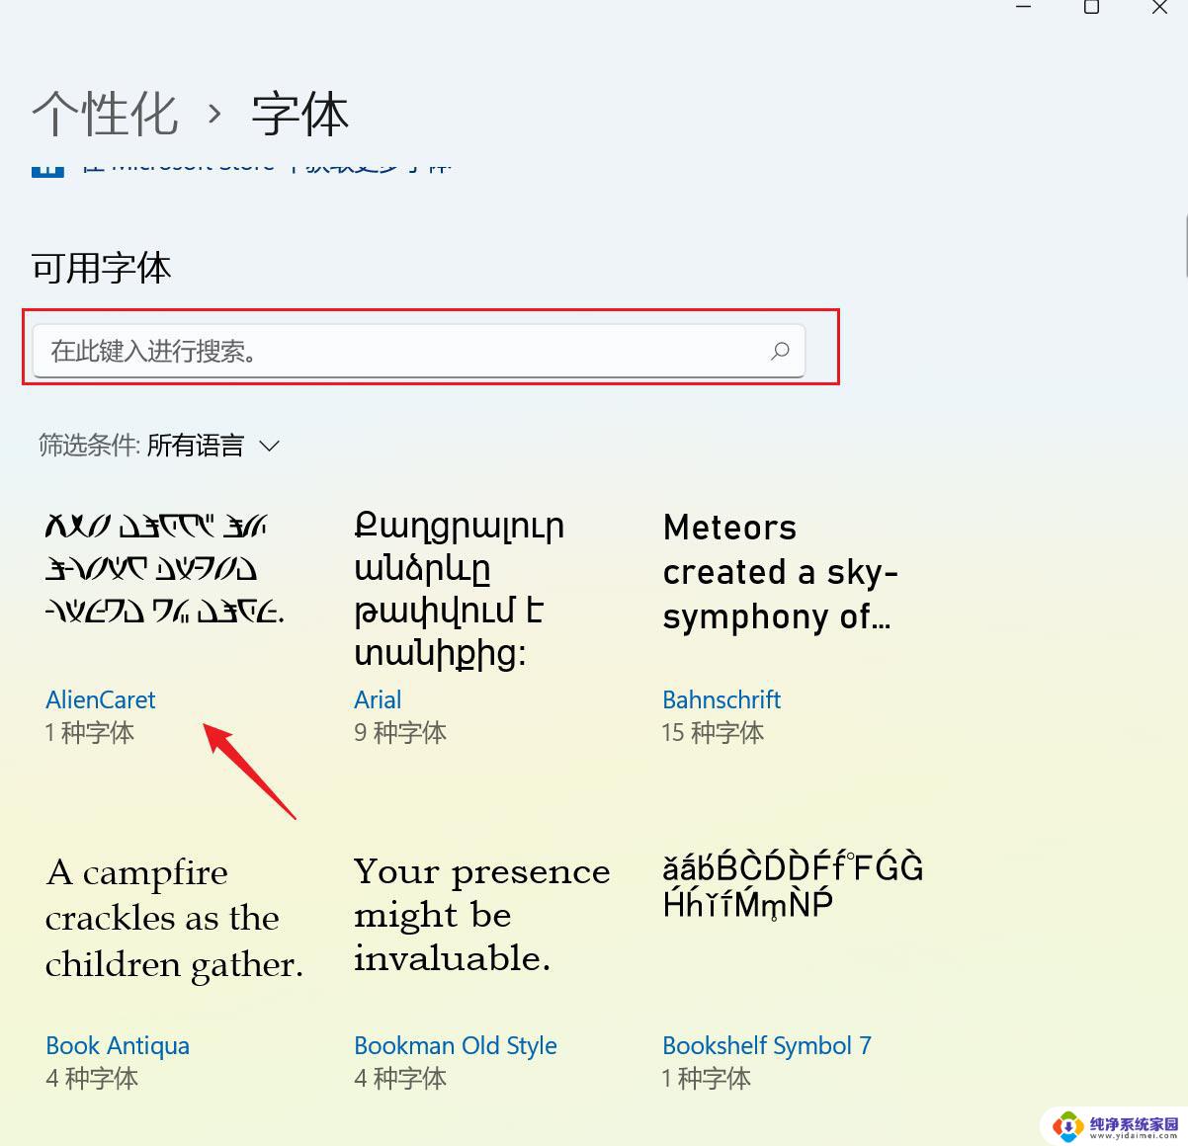
Task: Minimize the Settings window
Action: point(1024,7)
